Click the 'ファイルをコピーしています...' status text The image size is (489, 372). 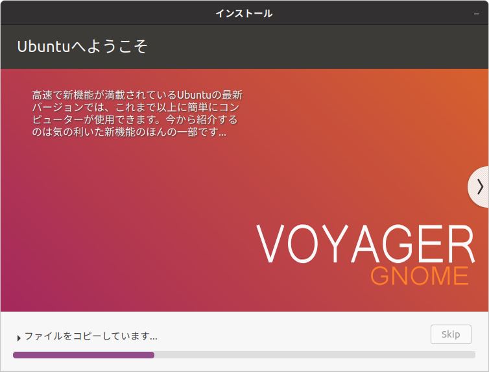pyautogui.click(x=91, y=336)
